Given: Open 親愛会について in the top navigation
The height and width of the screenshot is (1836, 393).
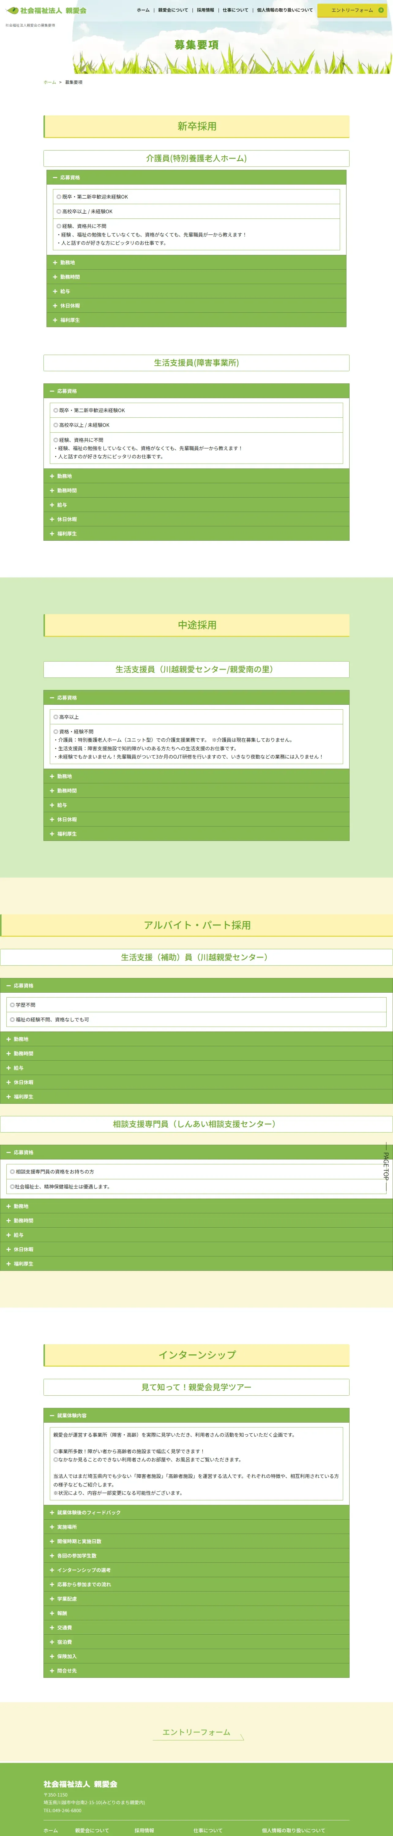Looking at the screenshot, I should tap(173, 10).
